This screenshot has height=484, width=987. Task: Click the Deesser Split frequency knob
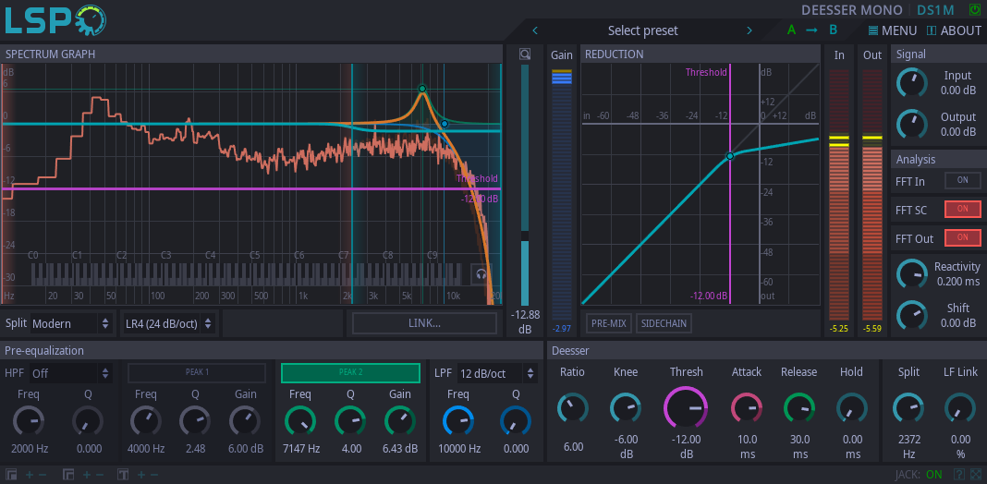[x=908, y=408]
